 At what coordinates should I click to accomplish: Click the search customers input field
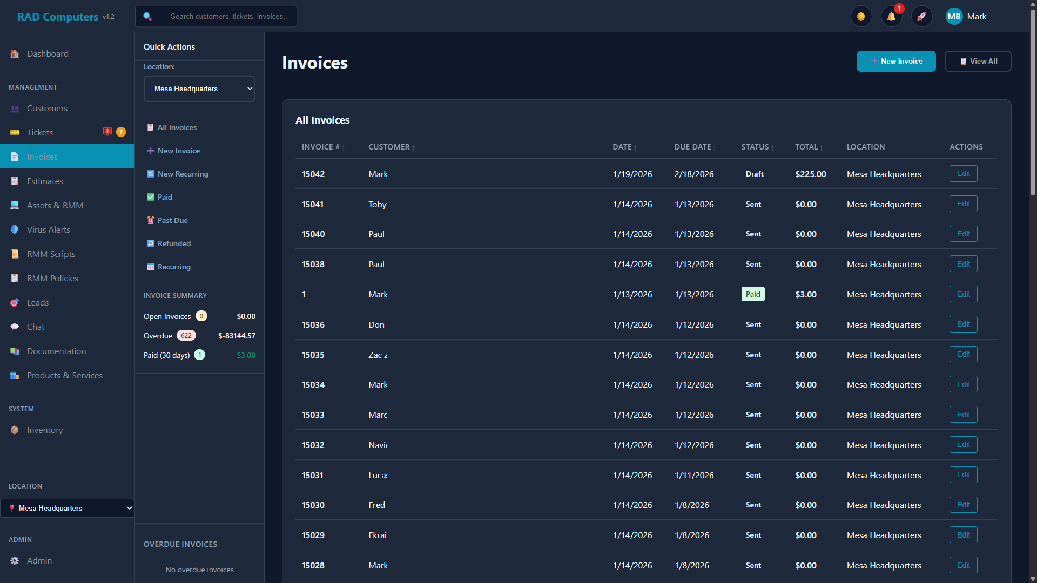tap(227, 16)
